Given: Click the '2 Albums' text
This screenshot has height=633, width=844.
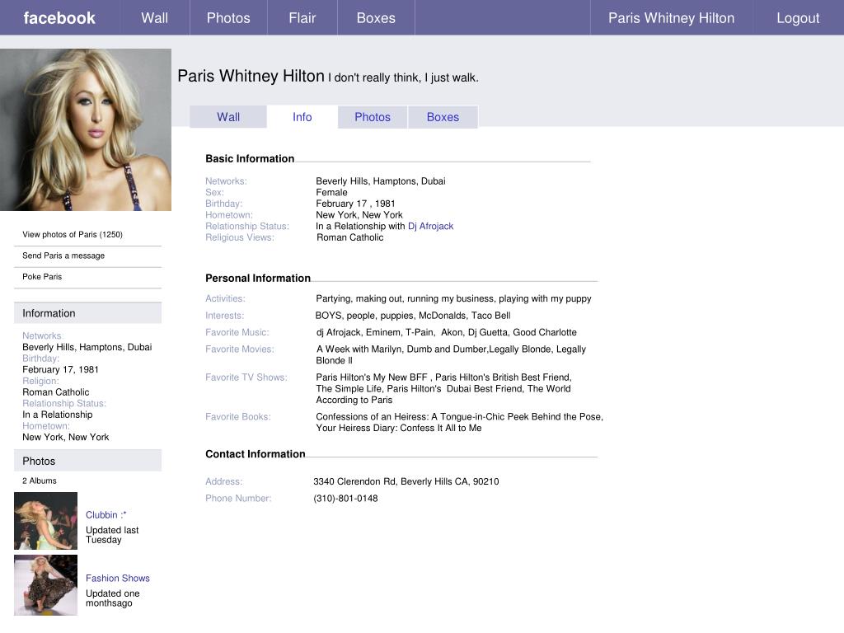Looking at the screenshot, I should (x=40, y=481).
